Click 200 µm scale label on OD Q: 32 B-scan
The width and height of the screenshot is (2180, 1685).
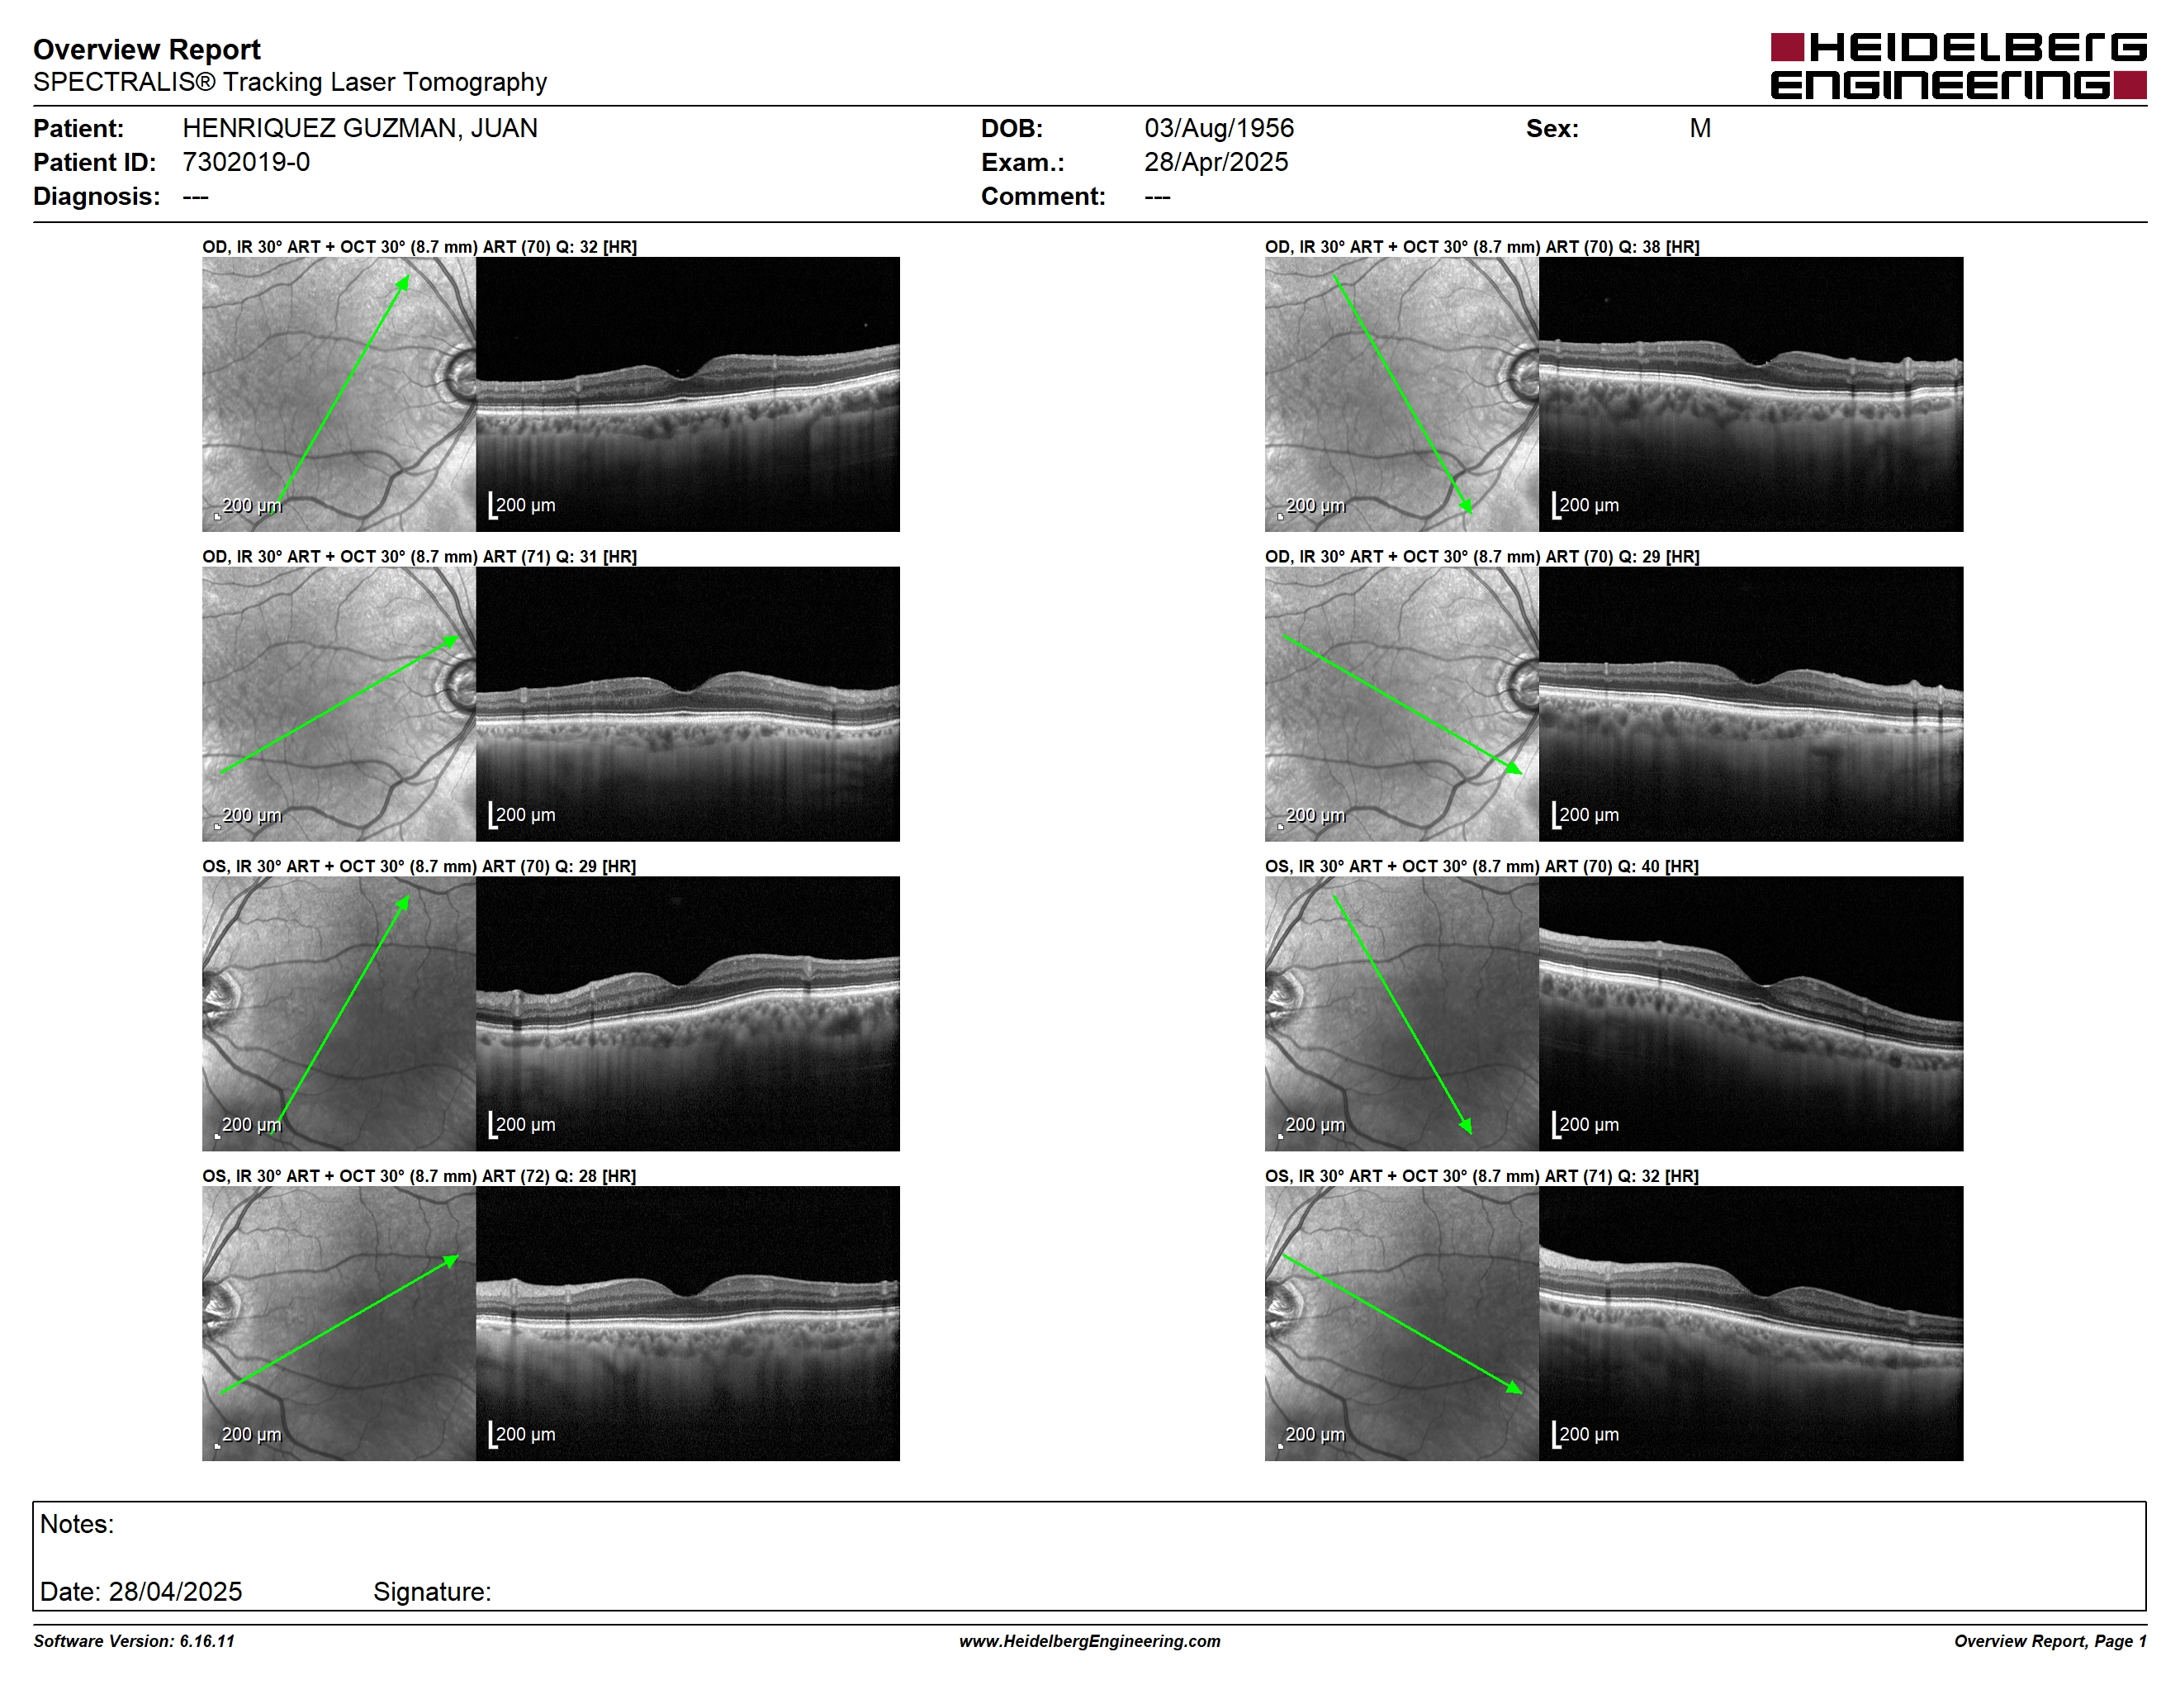coord(525,505)
